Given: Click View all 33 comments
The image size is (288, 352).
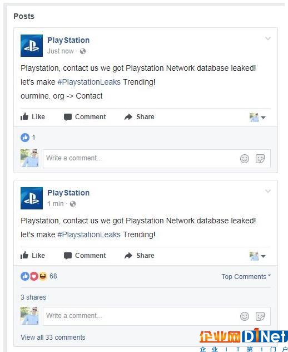Looking at the screenshot, I should click(53, 337).
